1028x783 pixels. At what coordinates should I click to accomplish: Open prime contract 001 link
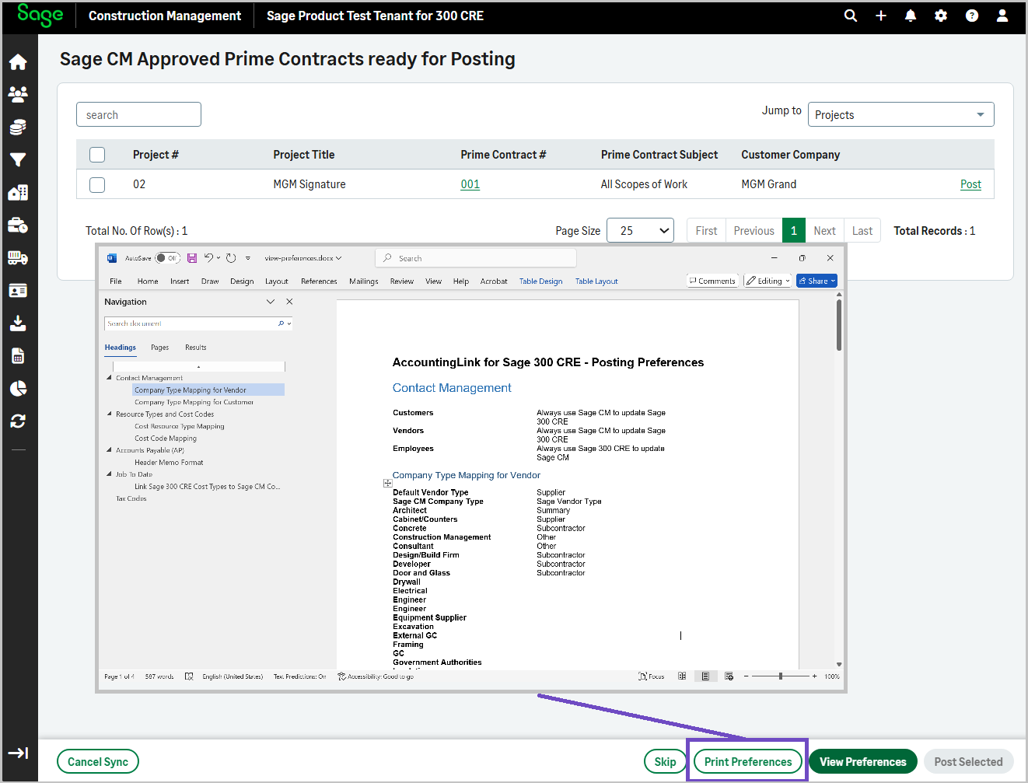[x=470, y=184]
